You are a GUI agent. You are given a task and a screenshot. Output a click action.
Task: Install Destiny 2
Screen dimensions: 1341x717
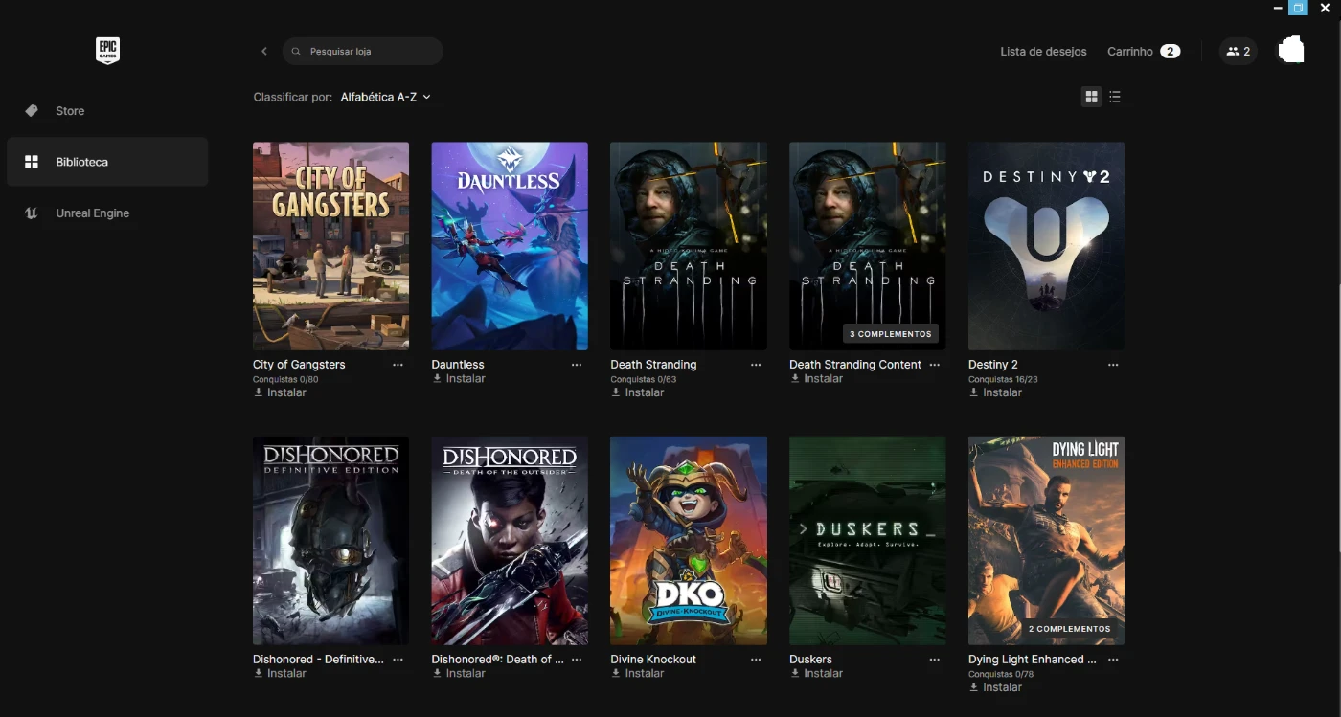[995, 392]
